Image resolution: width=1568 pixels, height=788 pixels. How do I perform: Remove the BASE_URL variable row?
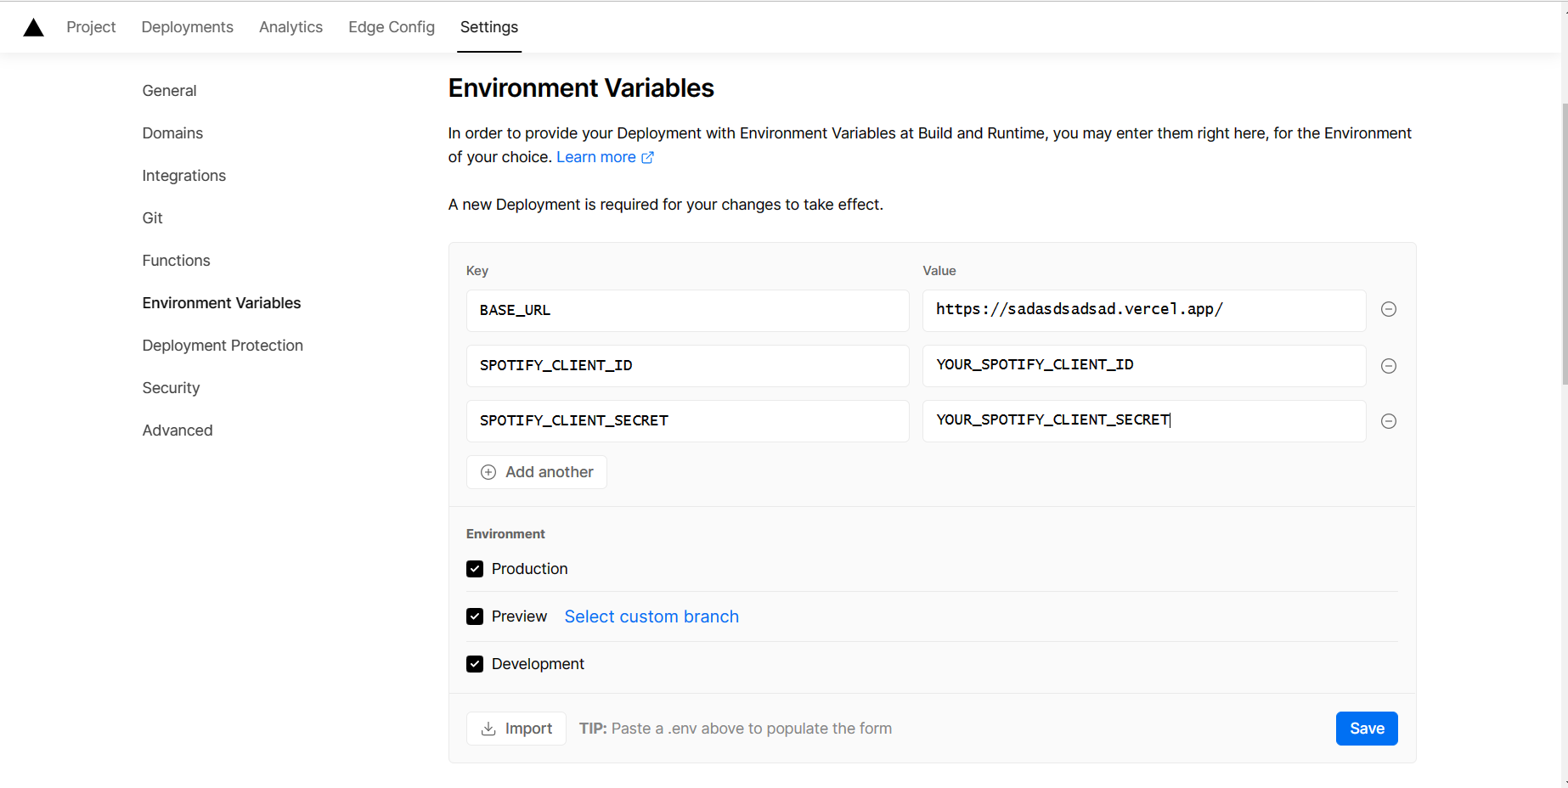(1389, 309)
